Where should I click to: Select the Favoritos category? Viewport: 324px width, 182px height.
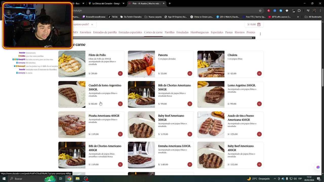(x=86, y=32)
